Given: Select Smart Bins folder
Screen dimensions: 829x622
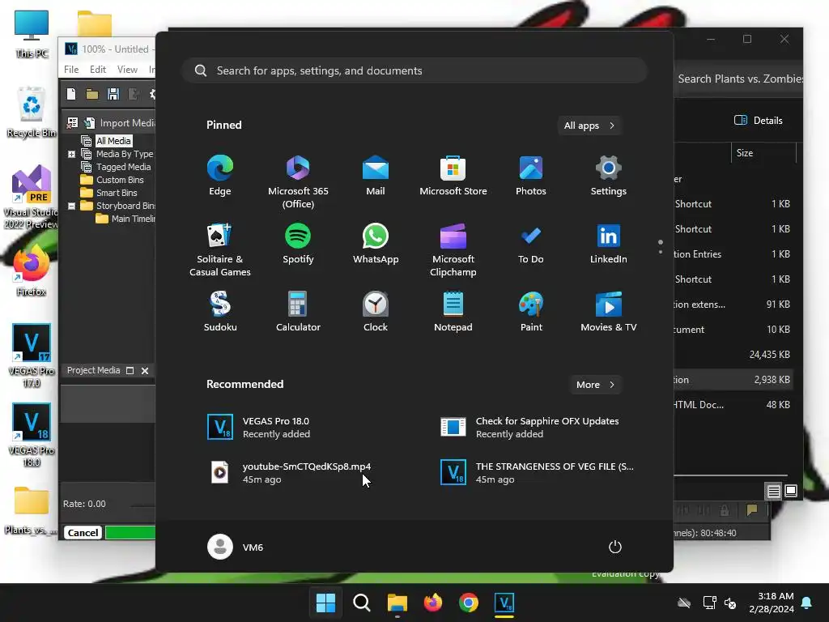Looking at the screenshot, I should click(117, 193).
